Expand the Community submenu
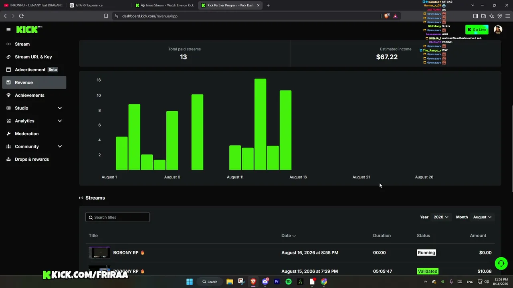 34,146
